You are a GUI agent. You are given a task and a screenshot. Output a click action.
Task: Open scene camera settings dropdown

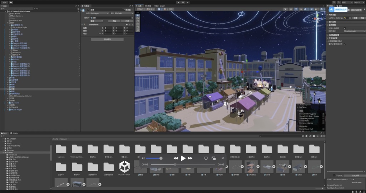(x=317, y=9)
